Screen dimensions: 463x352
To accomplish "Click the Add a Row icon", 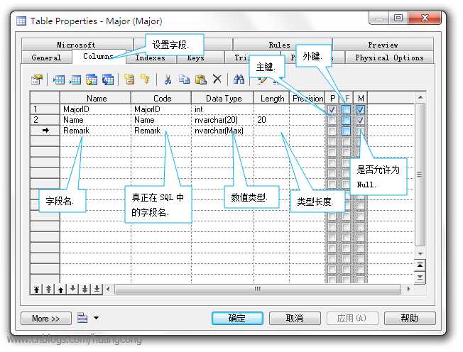I will point(75,79).
